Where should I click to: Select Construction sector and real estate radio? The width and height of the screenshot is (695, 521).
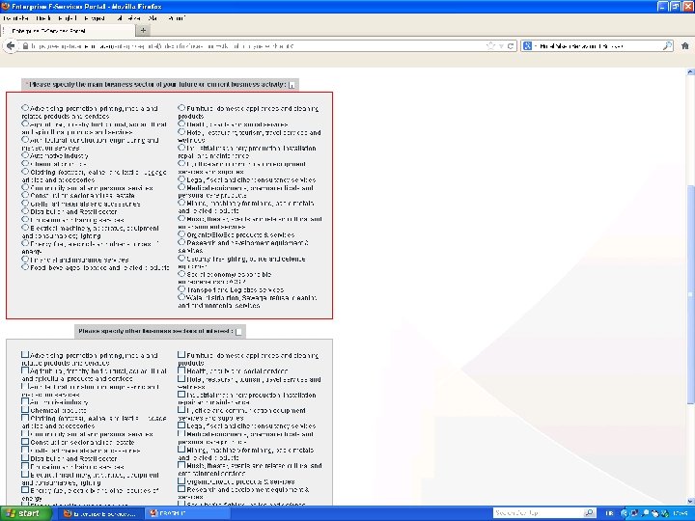pos(25,195)
